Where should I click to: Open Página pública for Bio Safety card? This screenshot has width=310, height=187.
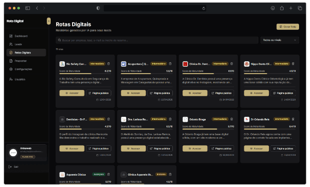click(99, 93)
